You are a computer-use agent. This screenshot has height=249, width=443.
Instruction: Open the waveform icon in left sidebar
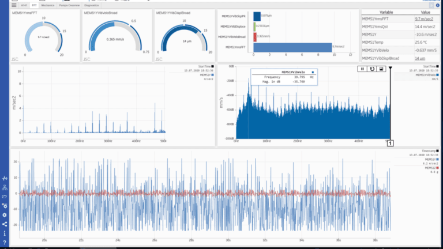click(x=5, y=178)
